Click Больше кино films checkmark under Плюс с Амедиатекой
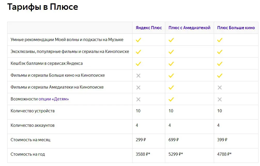The image size is (260, 166). [x=171, y=76]
